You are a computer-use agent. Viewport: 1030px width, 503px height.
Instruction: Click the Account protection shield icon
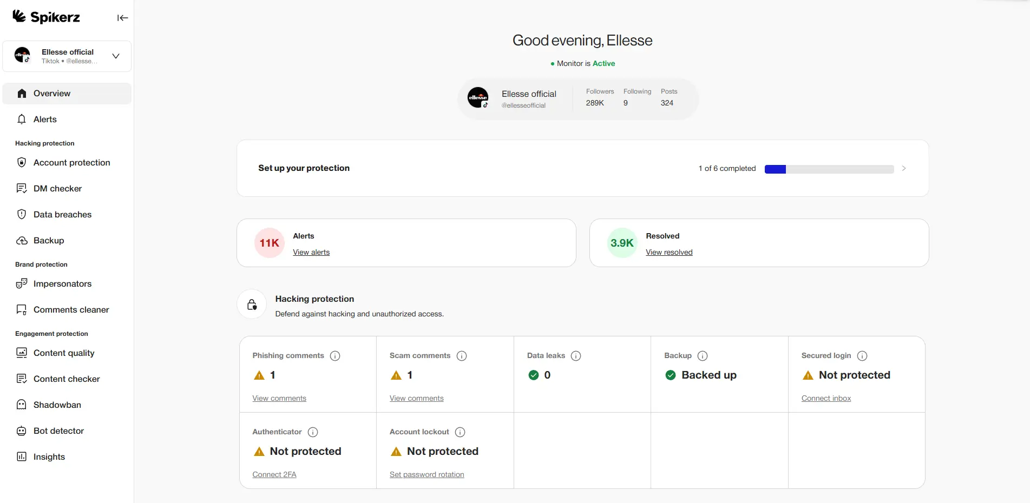[22, 163]
